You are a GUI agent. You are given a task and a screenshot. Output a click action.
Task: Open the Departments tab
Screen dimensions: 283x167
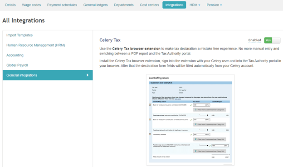(x=124, y=5)
